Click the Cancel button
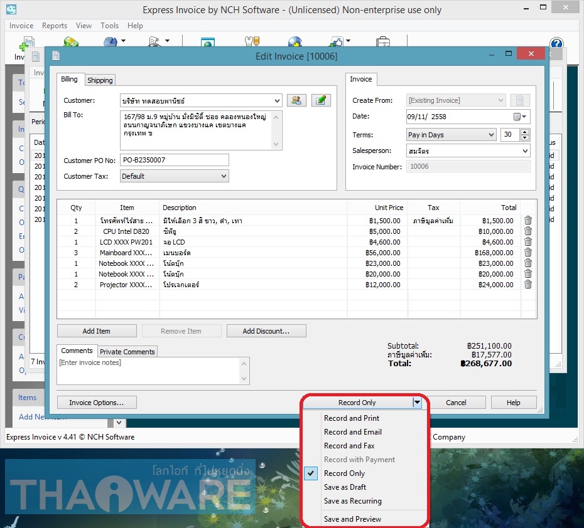584x528 pixels. coord(456,403)
